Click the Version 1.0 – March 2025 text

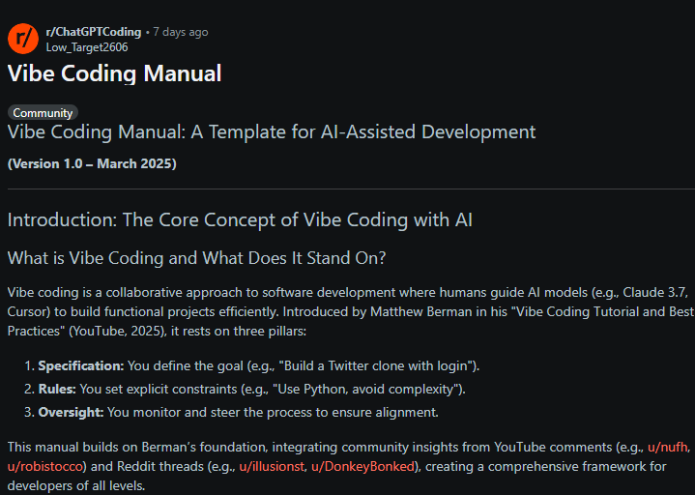click(x=92, y=163)
